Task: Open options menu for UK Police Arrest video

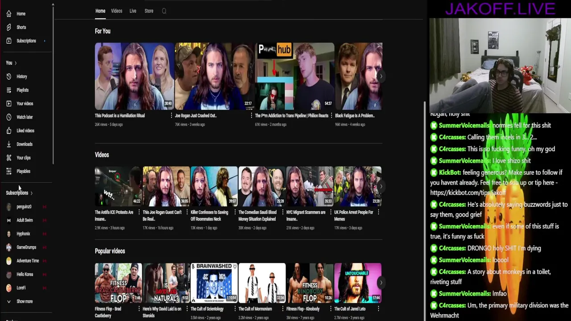Action: coord(379,212)
